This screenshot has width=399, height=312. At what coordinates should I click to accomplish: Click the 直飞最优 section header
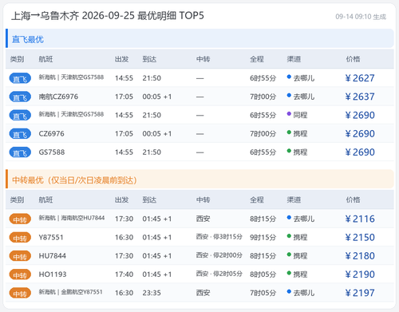coord(199,38)
